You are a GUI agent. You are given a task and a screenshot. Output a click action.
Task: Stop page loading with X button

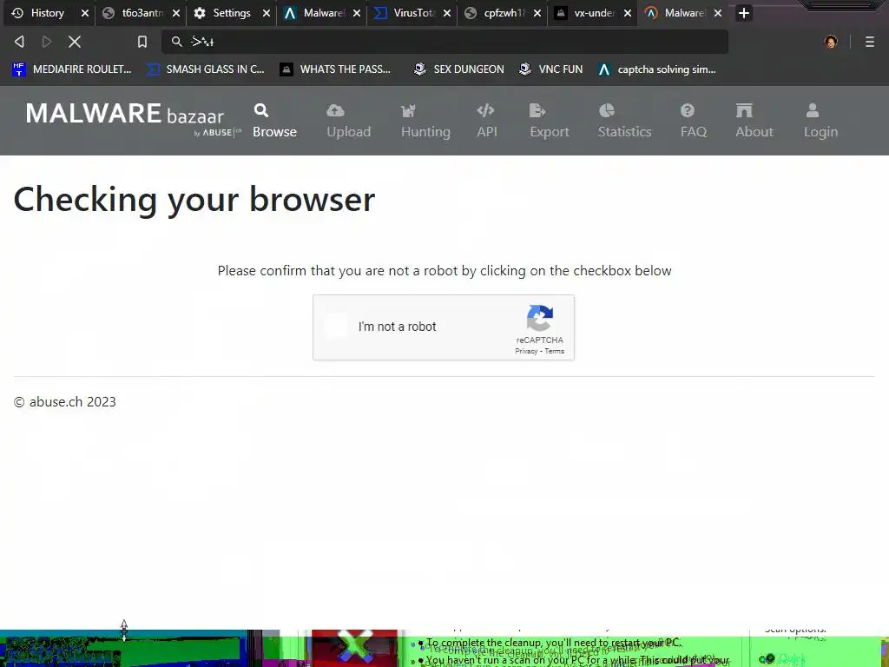[75, 42]
